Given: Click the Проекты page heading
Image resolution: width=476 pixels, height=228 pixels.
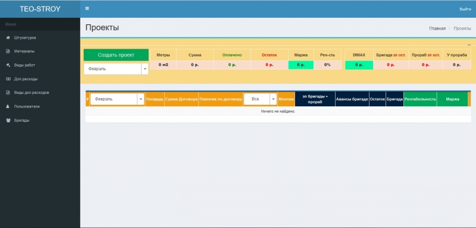Looking at the screenshot, I should click(x=102, y=27).
